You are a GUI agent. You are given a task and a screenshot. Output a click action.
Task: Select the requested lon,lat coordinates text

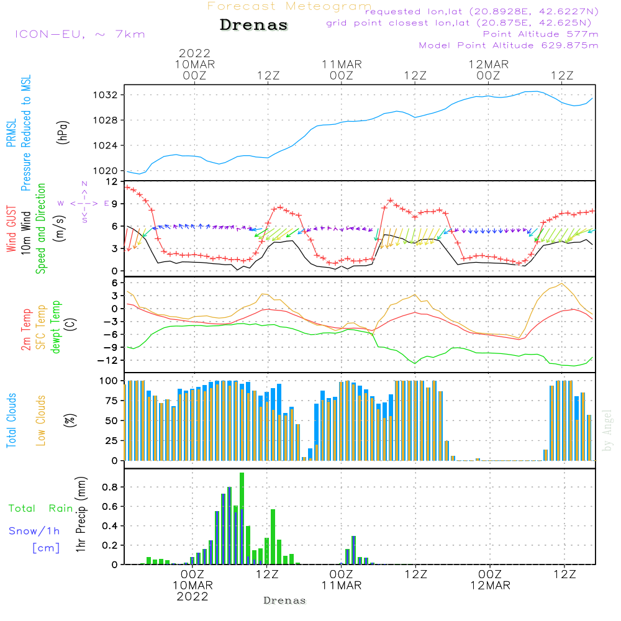[x=481, y=12]
